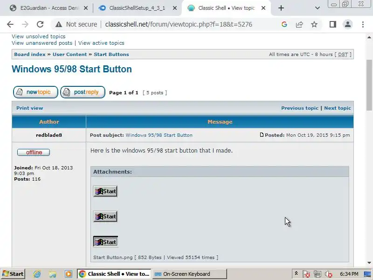Image resolution: width=373 pixels, height=280 pixels.
Task: Select On-Screen Keyboard taskbar button
Action: (189, 274)
